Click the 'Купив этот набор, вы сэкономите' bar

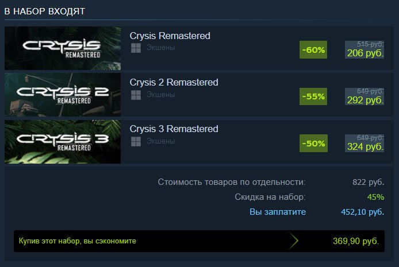tap(199, 241)
